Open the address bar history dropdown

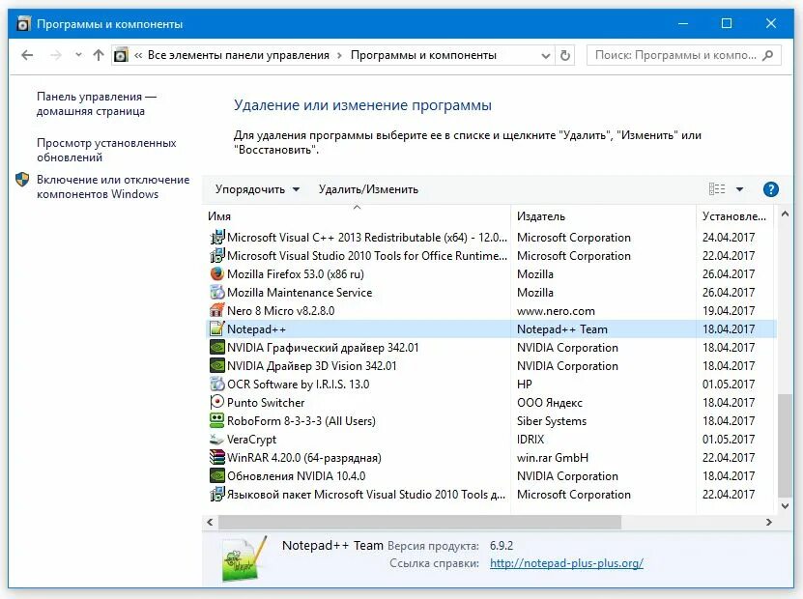[546, 55]
